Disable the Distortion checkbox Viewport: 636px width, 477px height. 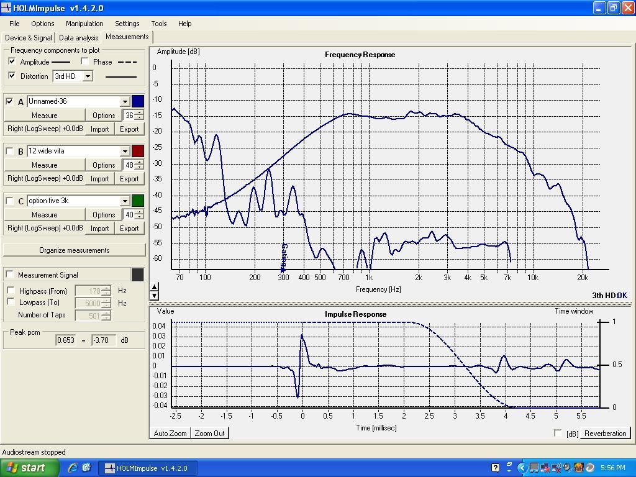click(x=12, y=75)
